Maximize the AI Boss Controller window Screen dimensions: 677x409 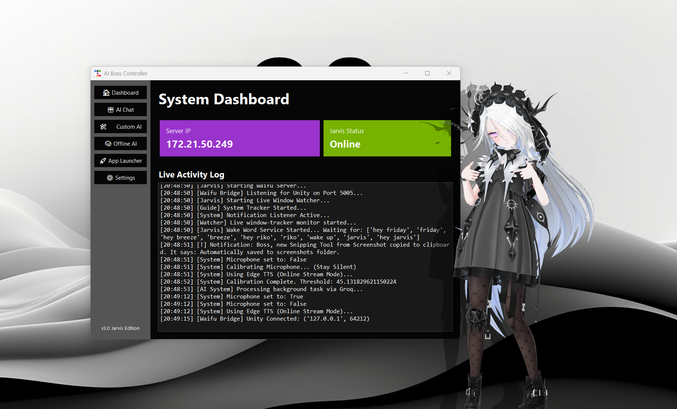pos(427,73)
